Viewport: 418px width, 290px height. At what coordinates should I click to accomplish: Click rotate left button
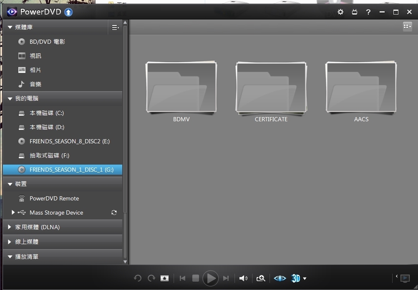pos(138,278)
